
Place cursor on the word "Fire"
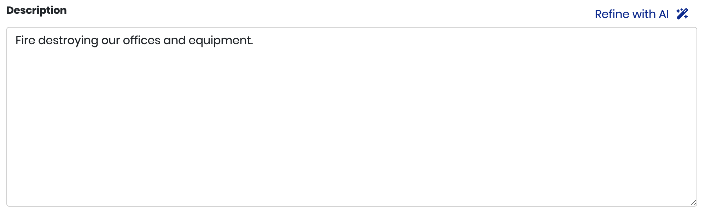[25, 40]
